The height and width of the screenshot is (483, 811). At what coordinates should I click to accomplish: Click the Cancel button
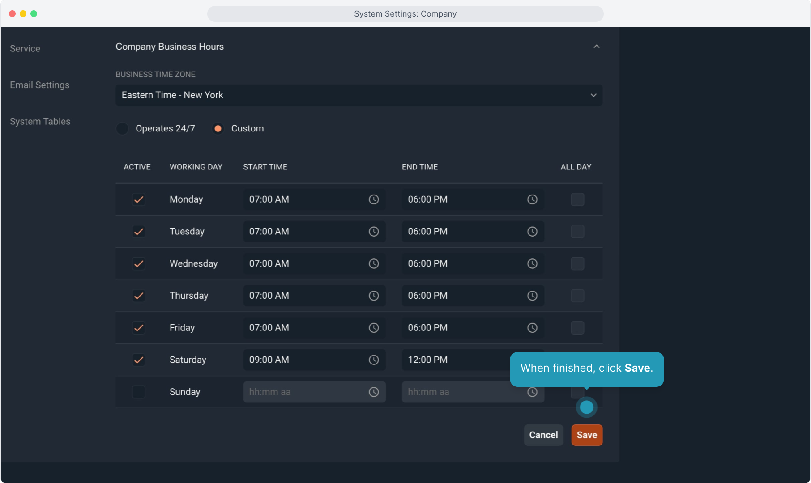pos(543,435)
